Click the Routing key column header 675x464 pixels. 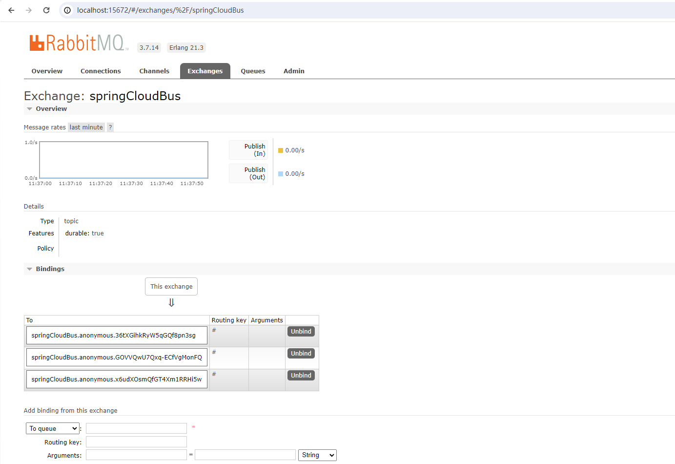point(229,320)
